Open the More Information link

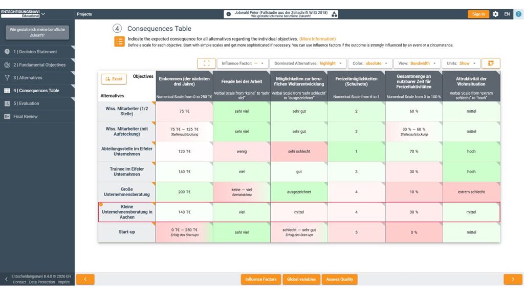317,39
